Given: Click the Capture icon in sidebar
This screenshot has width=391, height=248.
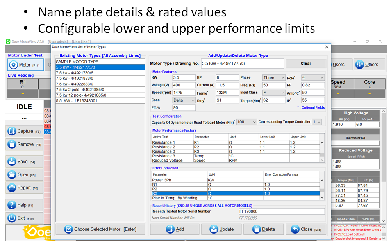Looking at the screenshot, I should pos(12,132).
